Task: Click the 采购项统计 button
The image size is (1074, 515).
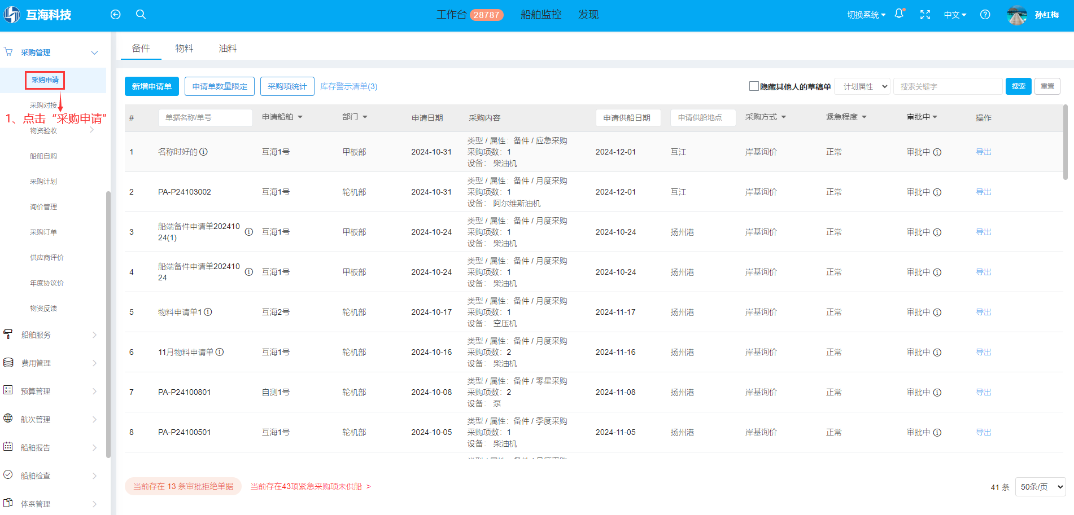Action: click(x=287, y=86)
